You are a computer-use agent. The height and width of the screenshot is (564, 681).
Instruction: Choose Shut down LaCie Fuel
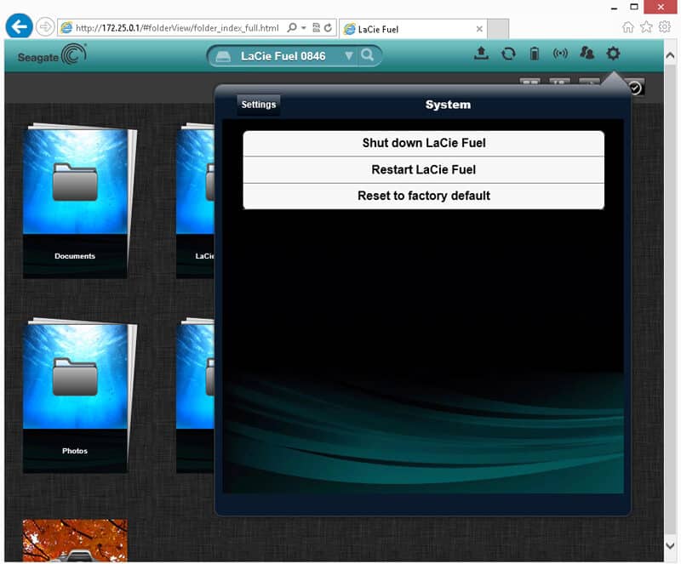pos(423,143)
